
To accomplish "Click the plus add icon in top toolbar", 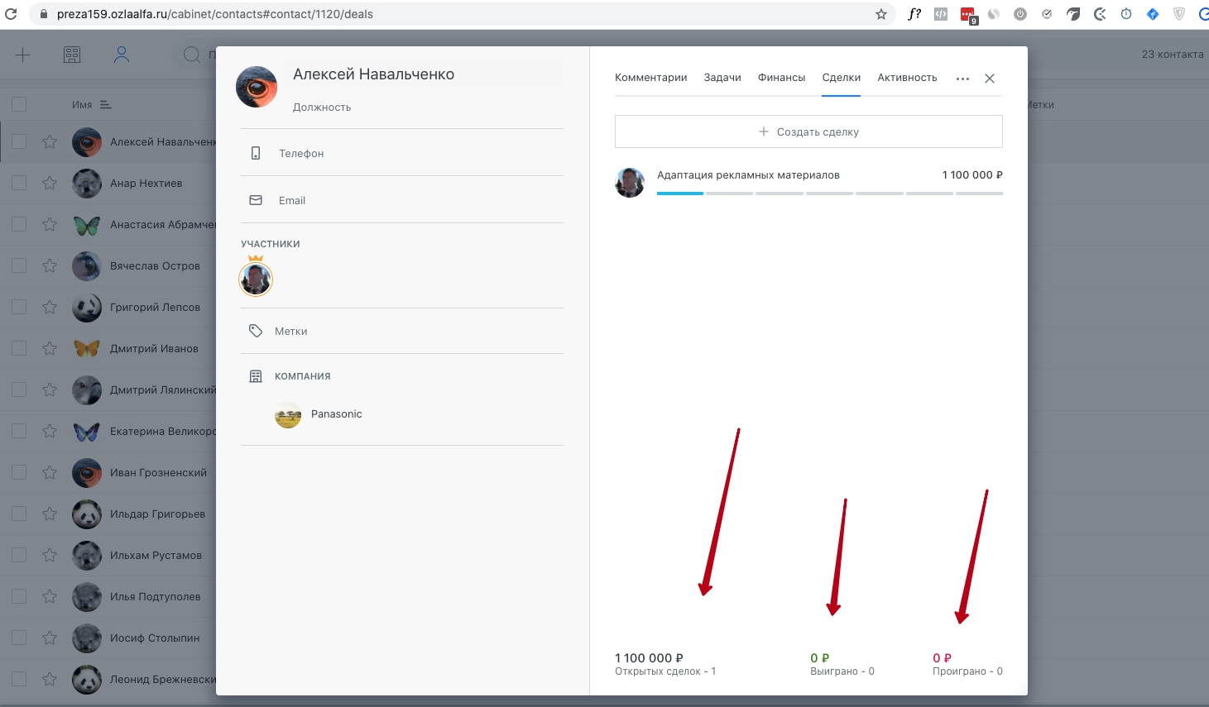I will coord(23,55).
